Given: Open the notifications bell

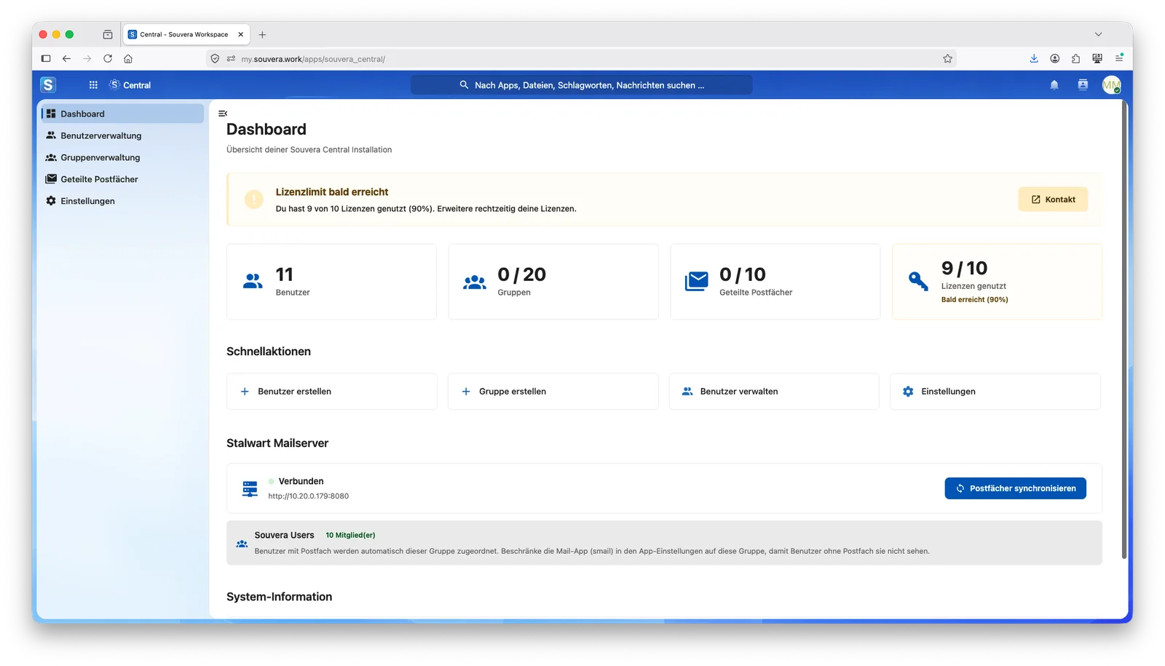Looking at the screenshot, I should (x=1054, y=85).
